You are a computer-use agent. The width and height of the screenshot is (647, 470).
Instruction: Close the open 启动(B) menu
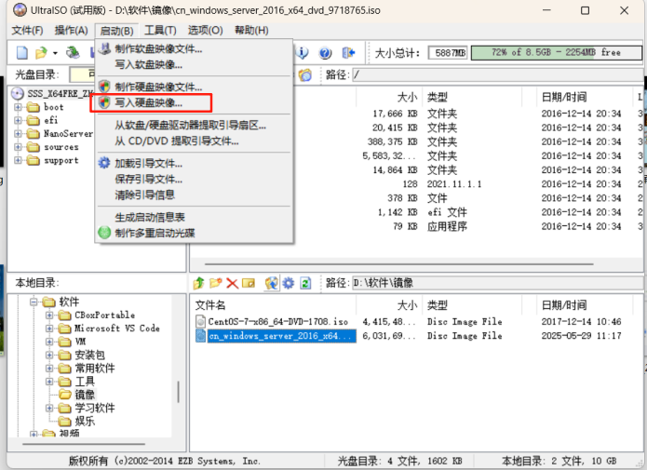coord(116,31)
